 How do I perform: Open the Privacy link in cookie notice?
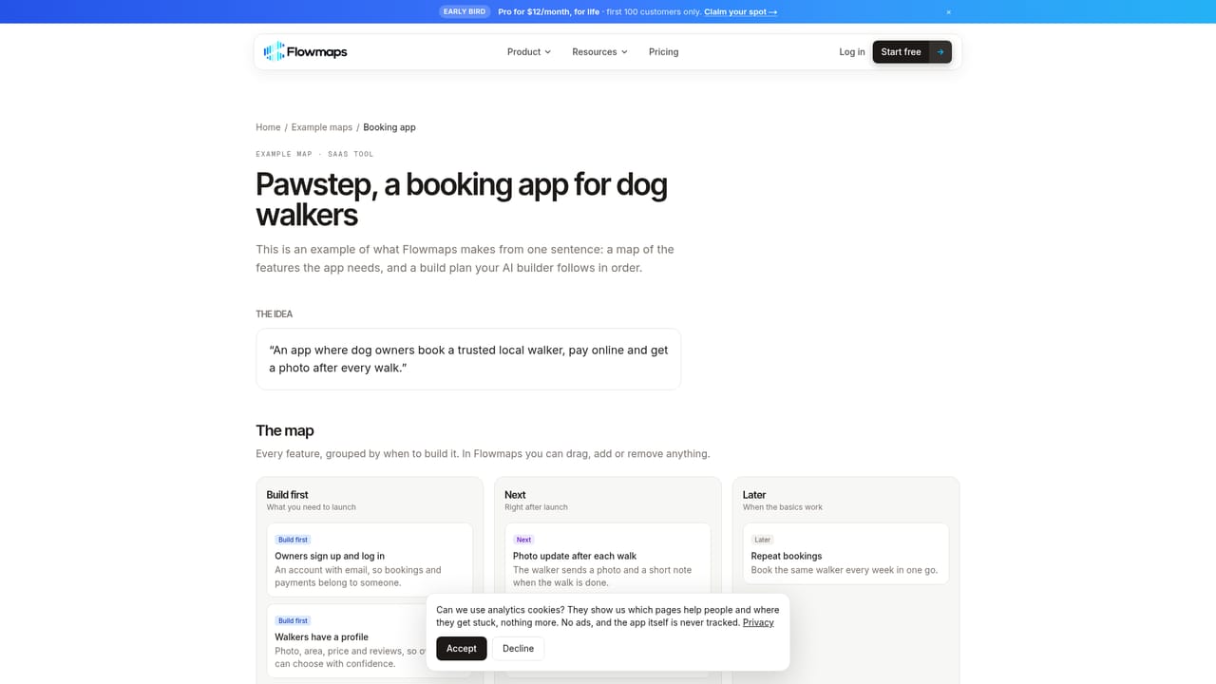pos(758,623)
